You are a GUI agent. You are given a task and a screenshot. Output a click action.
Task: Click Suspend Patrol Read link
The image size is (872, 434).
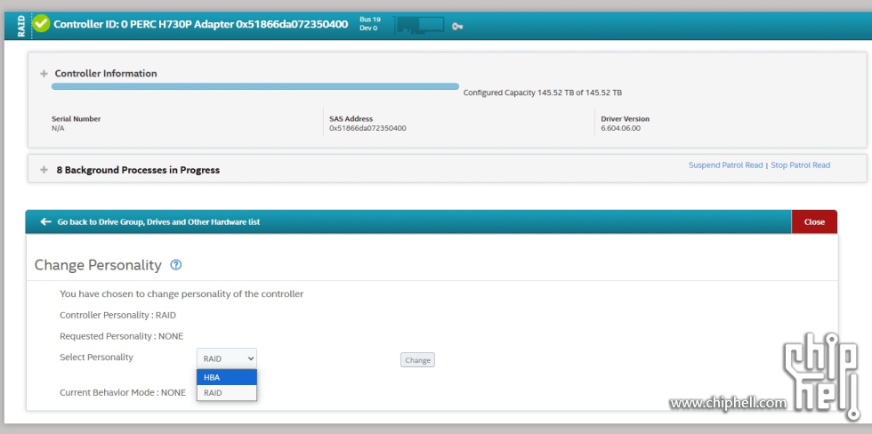click(x=726, y=165)
